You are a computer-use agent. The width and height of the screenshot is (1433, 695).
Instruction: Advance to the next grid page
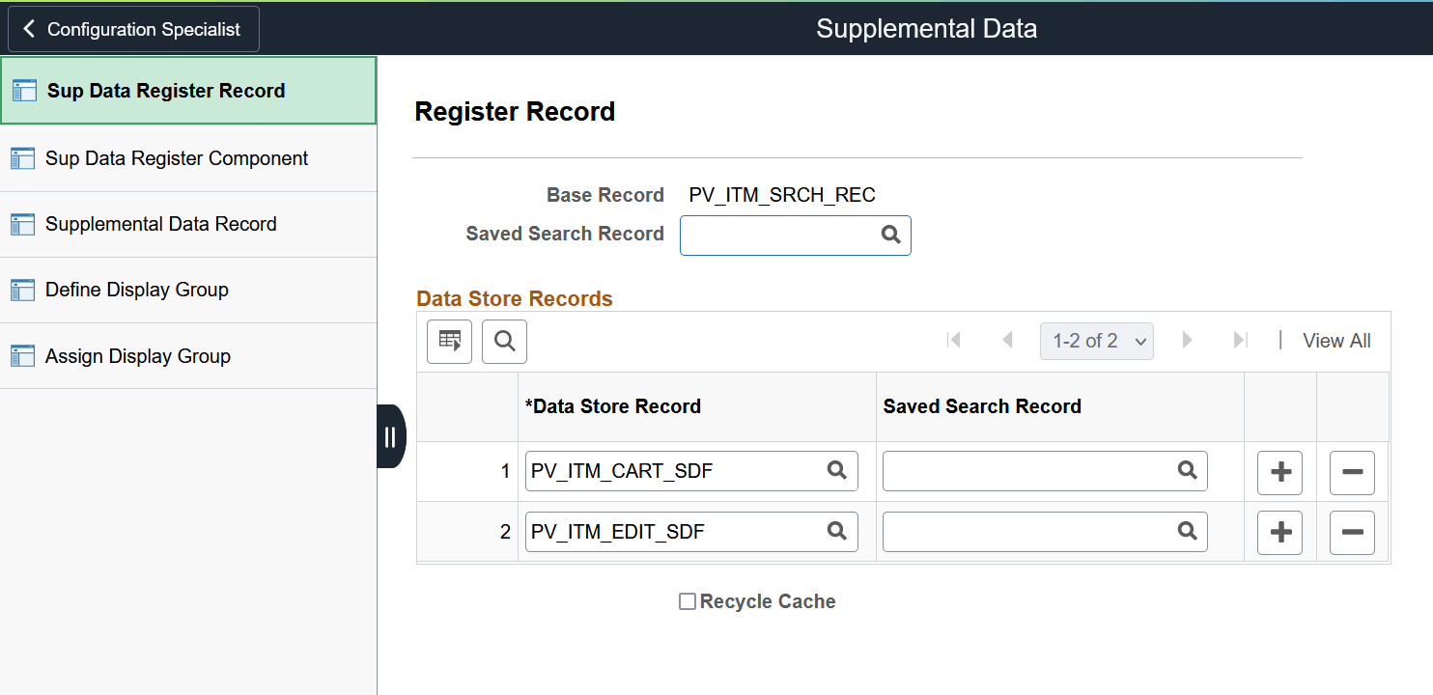1187,340
